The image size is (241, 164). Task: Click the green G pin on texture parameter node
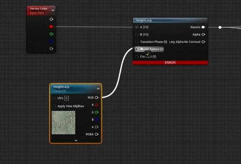click(x=97, y=112)
